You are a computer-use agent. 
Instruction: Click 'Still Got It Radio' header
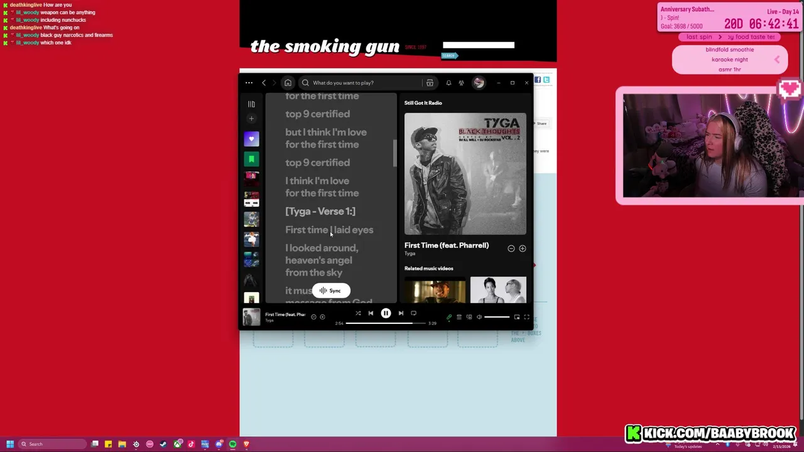[x=423, y=103]
